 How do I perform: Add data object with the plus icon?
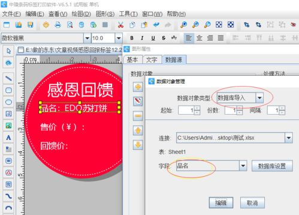138,87
